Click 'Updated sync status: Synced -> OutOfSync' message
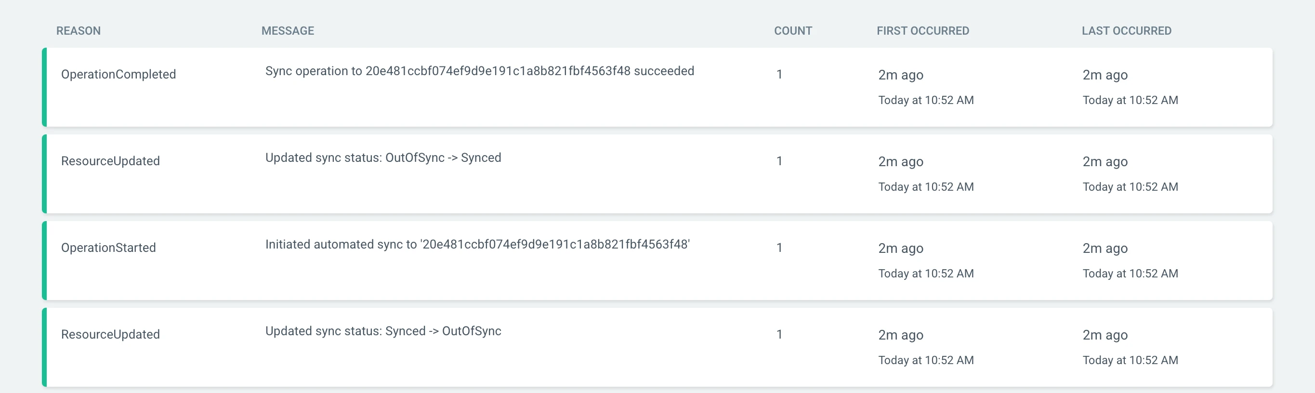The image size is (1315, 393). point(383,331)
